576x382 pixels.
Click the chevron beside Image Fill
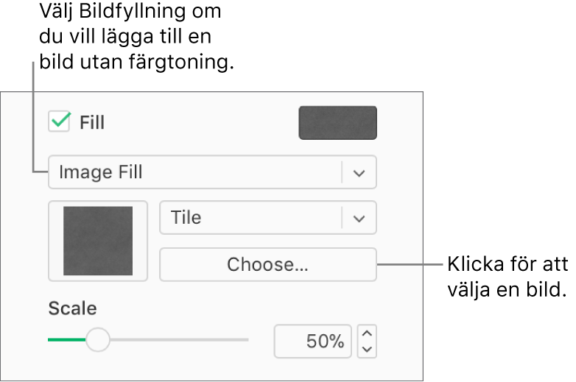click(x=359, y=173)
